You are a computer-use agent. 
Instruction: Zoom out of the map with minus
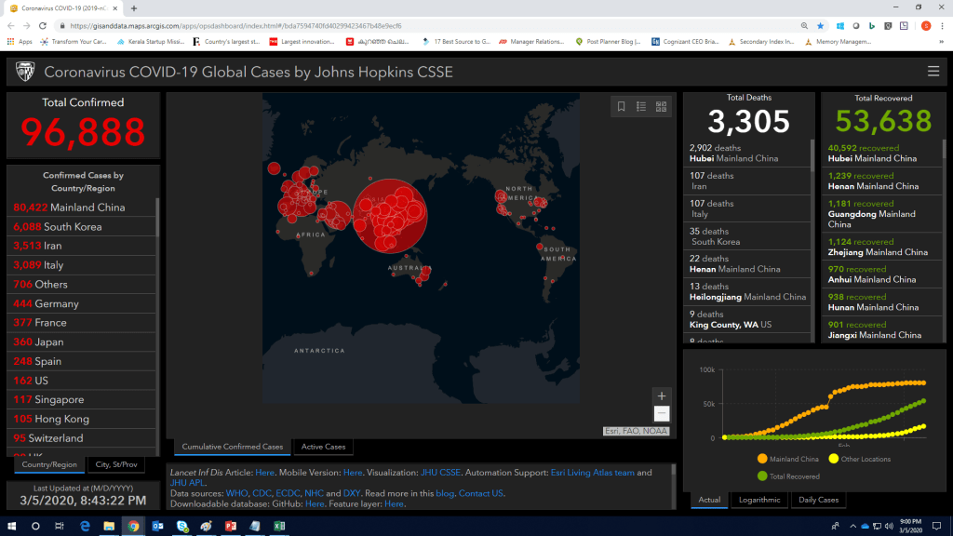pyautogui.click(x=661, y=413)
